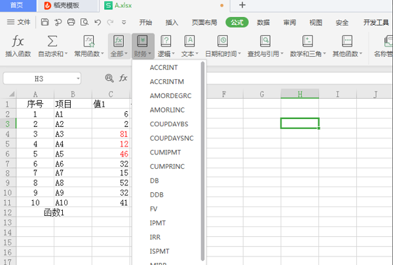This screenshot has width=393, height=265.
Task: Select CUMPRINC function from list
Action: [167, 167]
